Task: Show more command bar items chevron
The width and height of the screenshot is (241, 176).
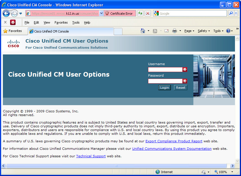Action: 238,29
